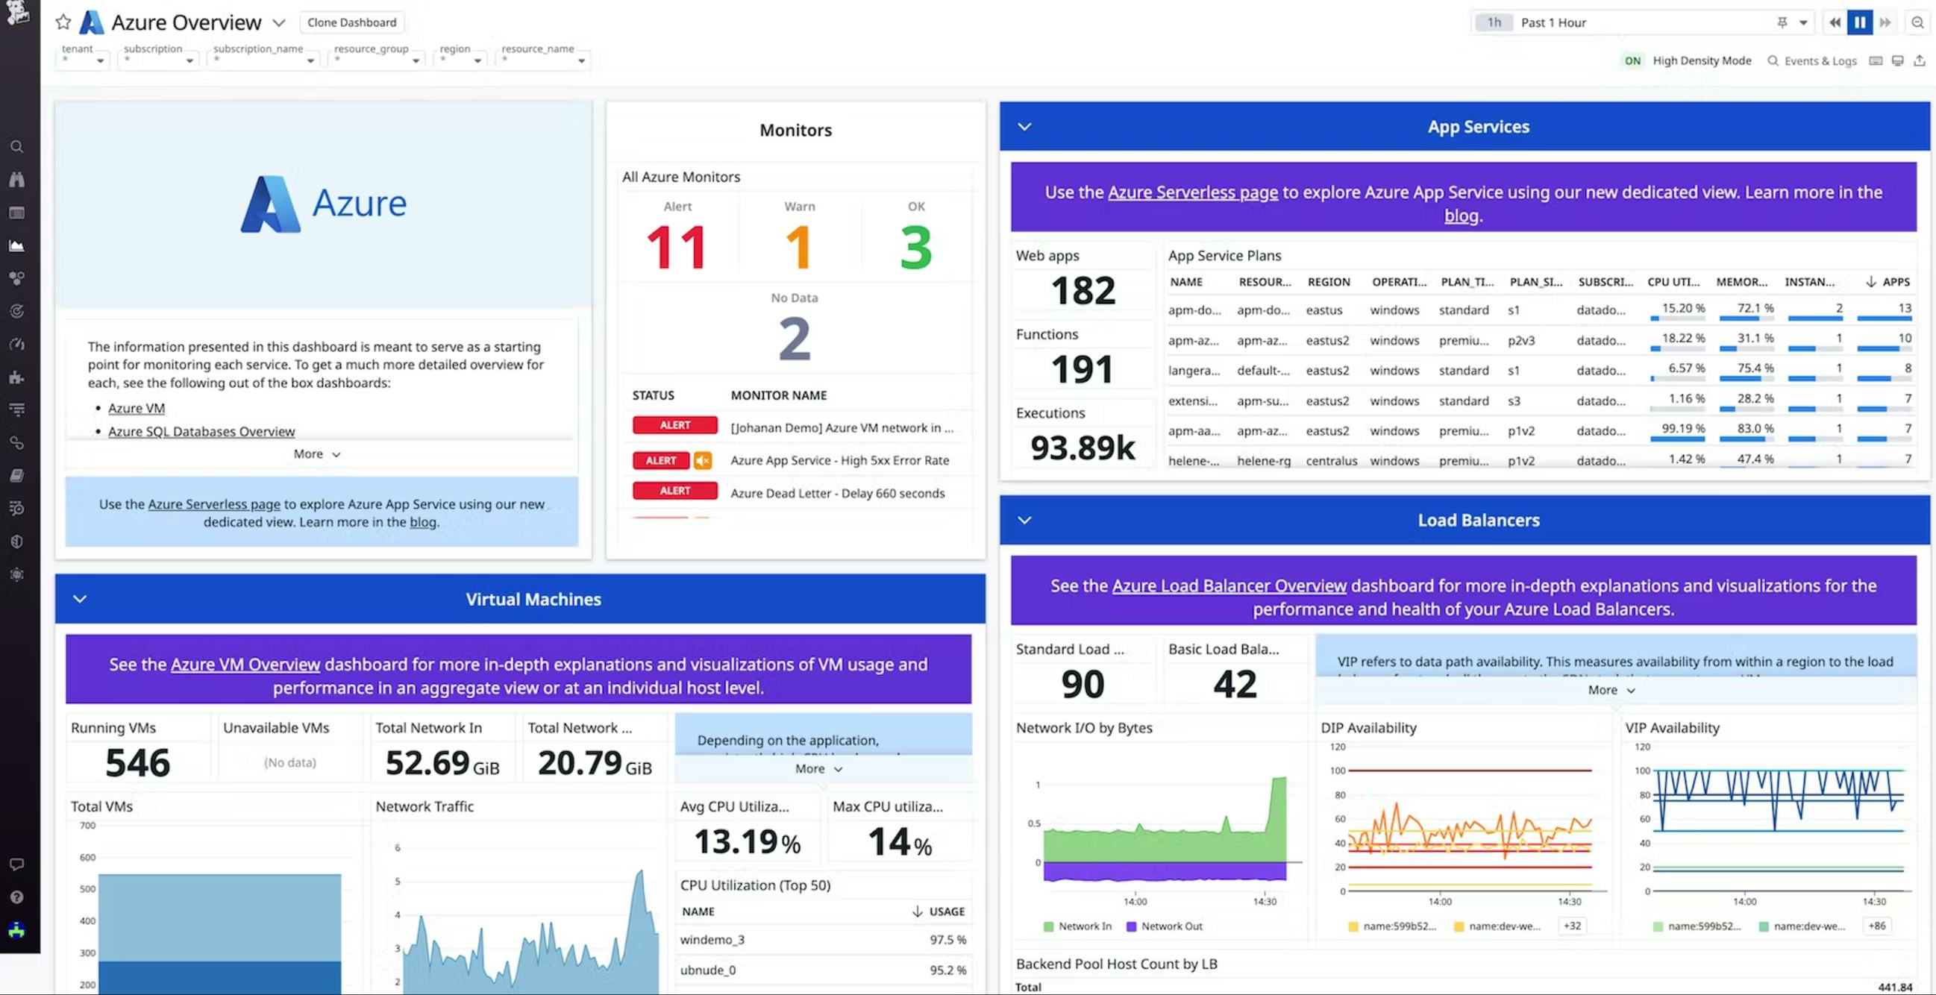Collapse the Load Balancers section
This screenshot has width=1936, height=995.
click(1024, 520)
